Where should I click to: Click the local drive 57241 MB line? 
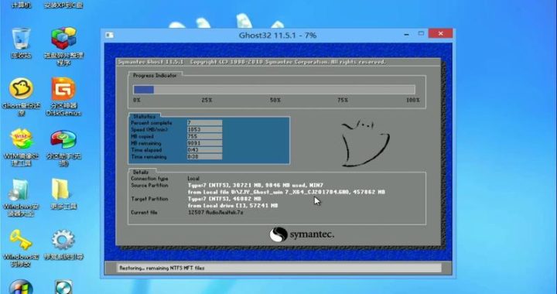tap(233, 206)
